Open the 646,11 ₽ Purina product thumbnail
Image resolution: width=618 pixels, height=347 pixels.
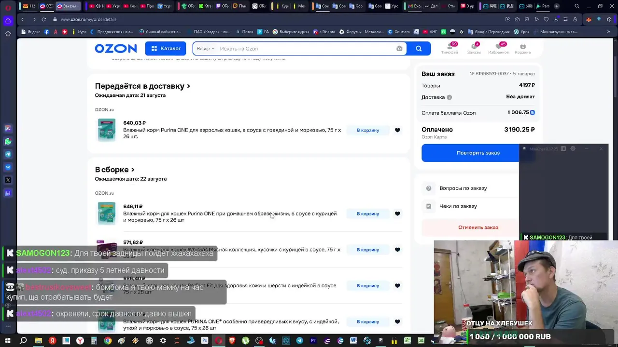pyautogui.click(x=106, y=213)
